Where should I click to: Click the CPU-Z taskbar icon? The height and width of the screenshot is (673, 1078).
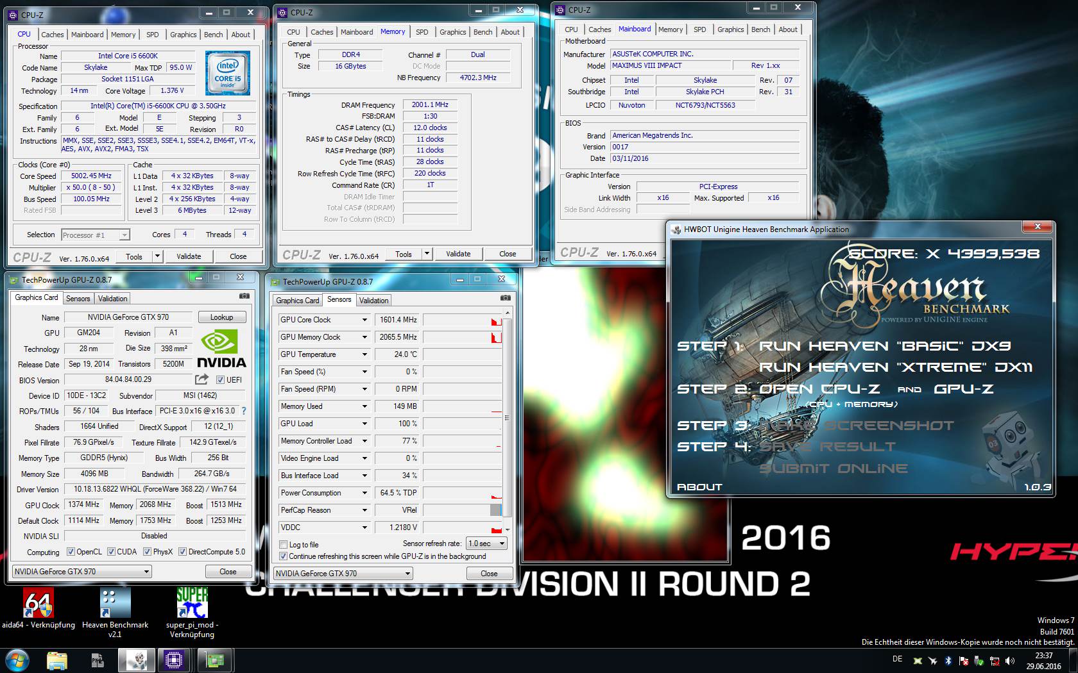(174, 660)
